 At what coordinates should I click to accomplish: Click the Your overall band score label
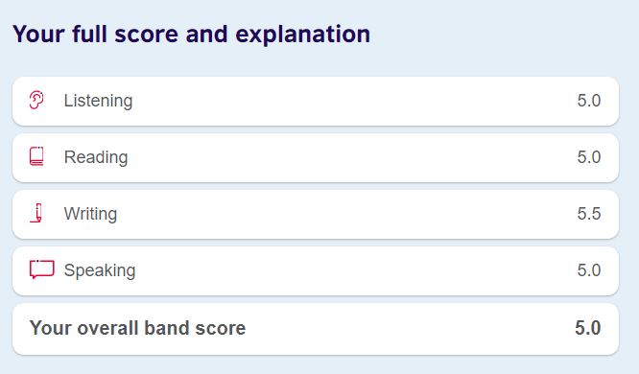click(x=138, y=328)
